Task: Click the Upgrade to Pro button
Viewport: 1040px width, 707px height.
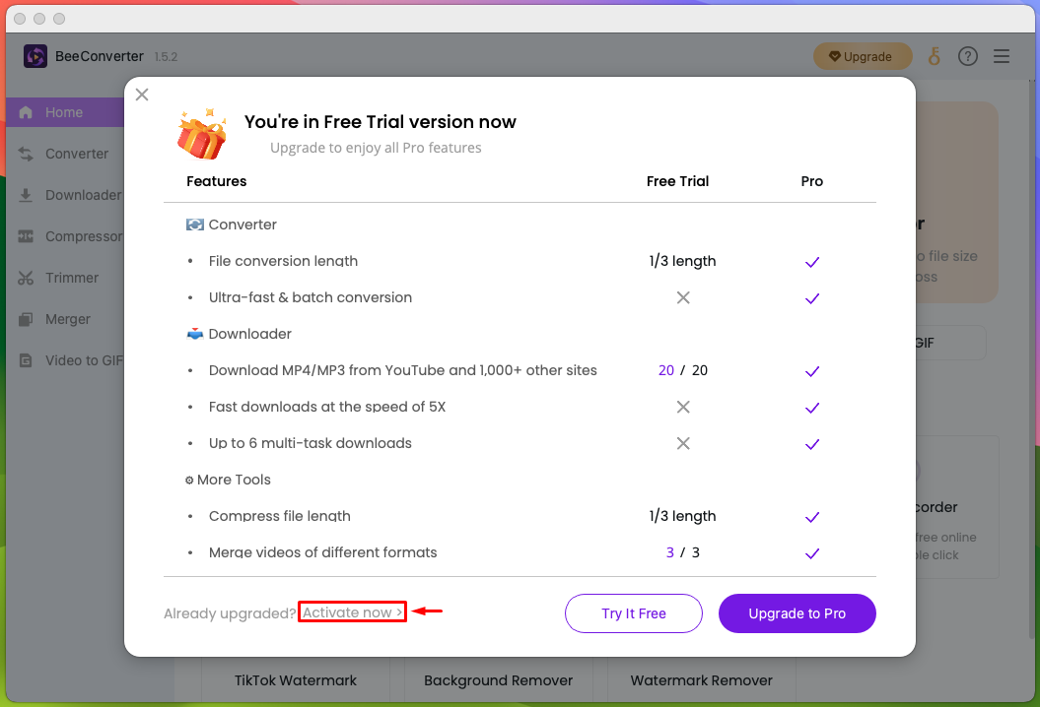Action: [797, 613]
